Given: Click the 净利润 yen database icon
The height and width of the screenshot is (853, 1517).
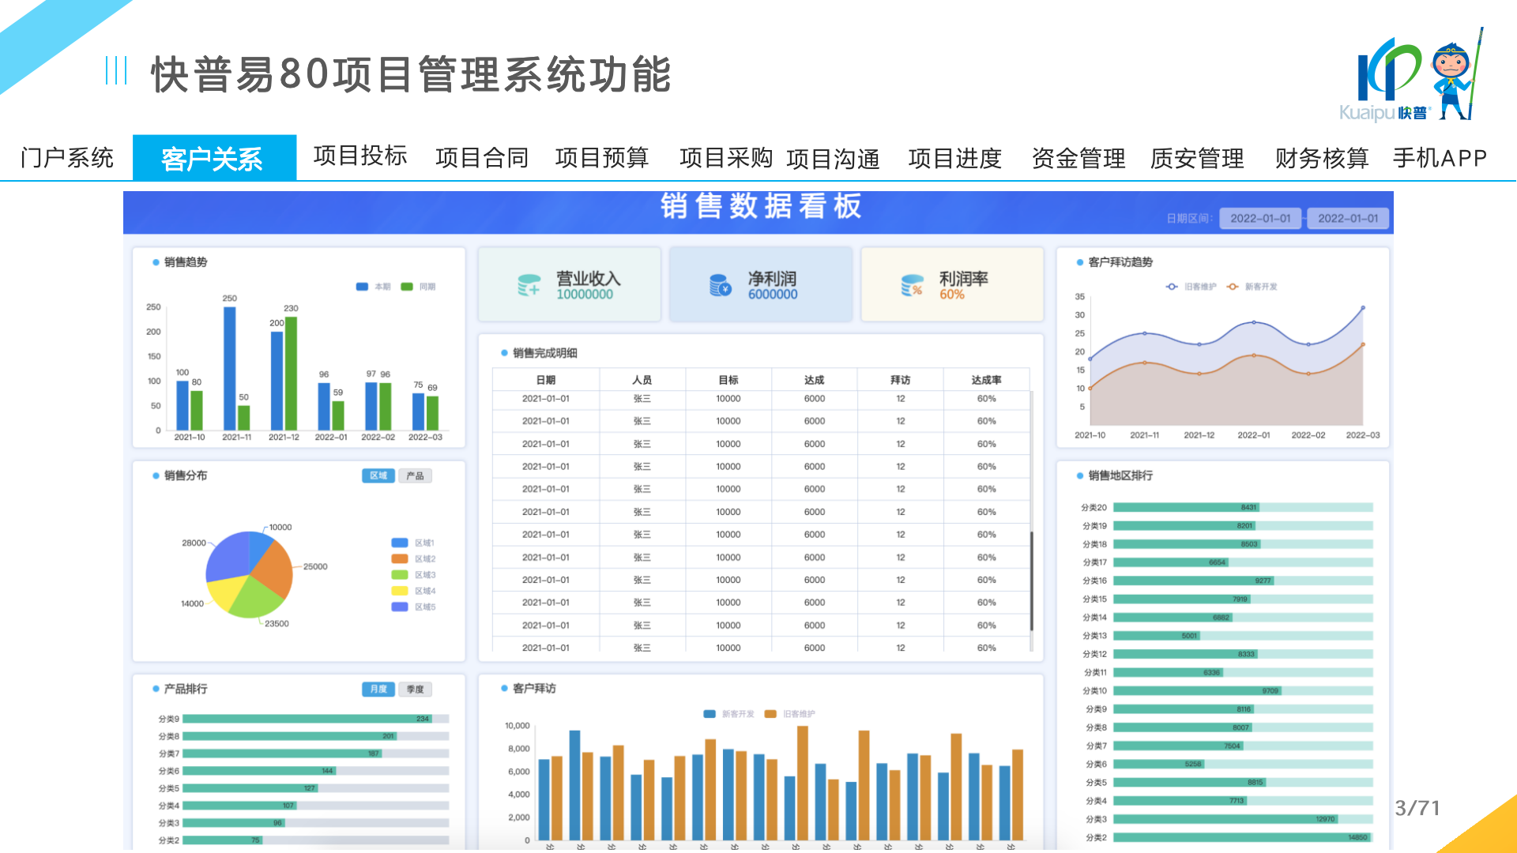Looking at the screenshot, I should pos(720,285).
